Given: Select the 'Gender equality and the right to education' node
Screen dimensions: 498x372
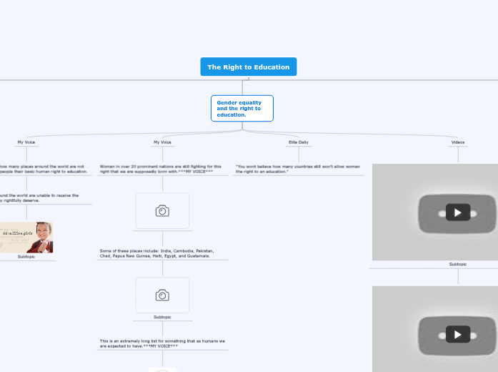Looking at the screenshot, I should [241, 109].
